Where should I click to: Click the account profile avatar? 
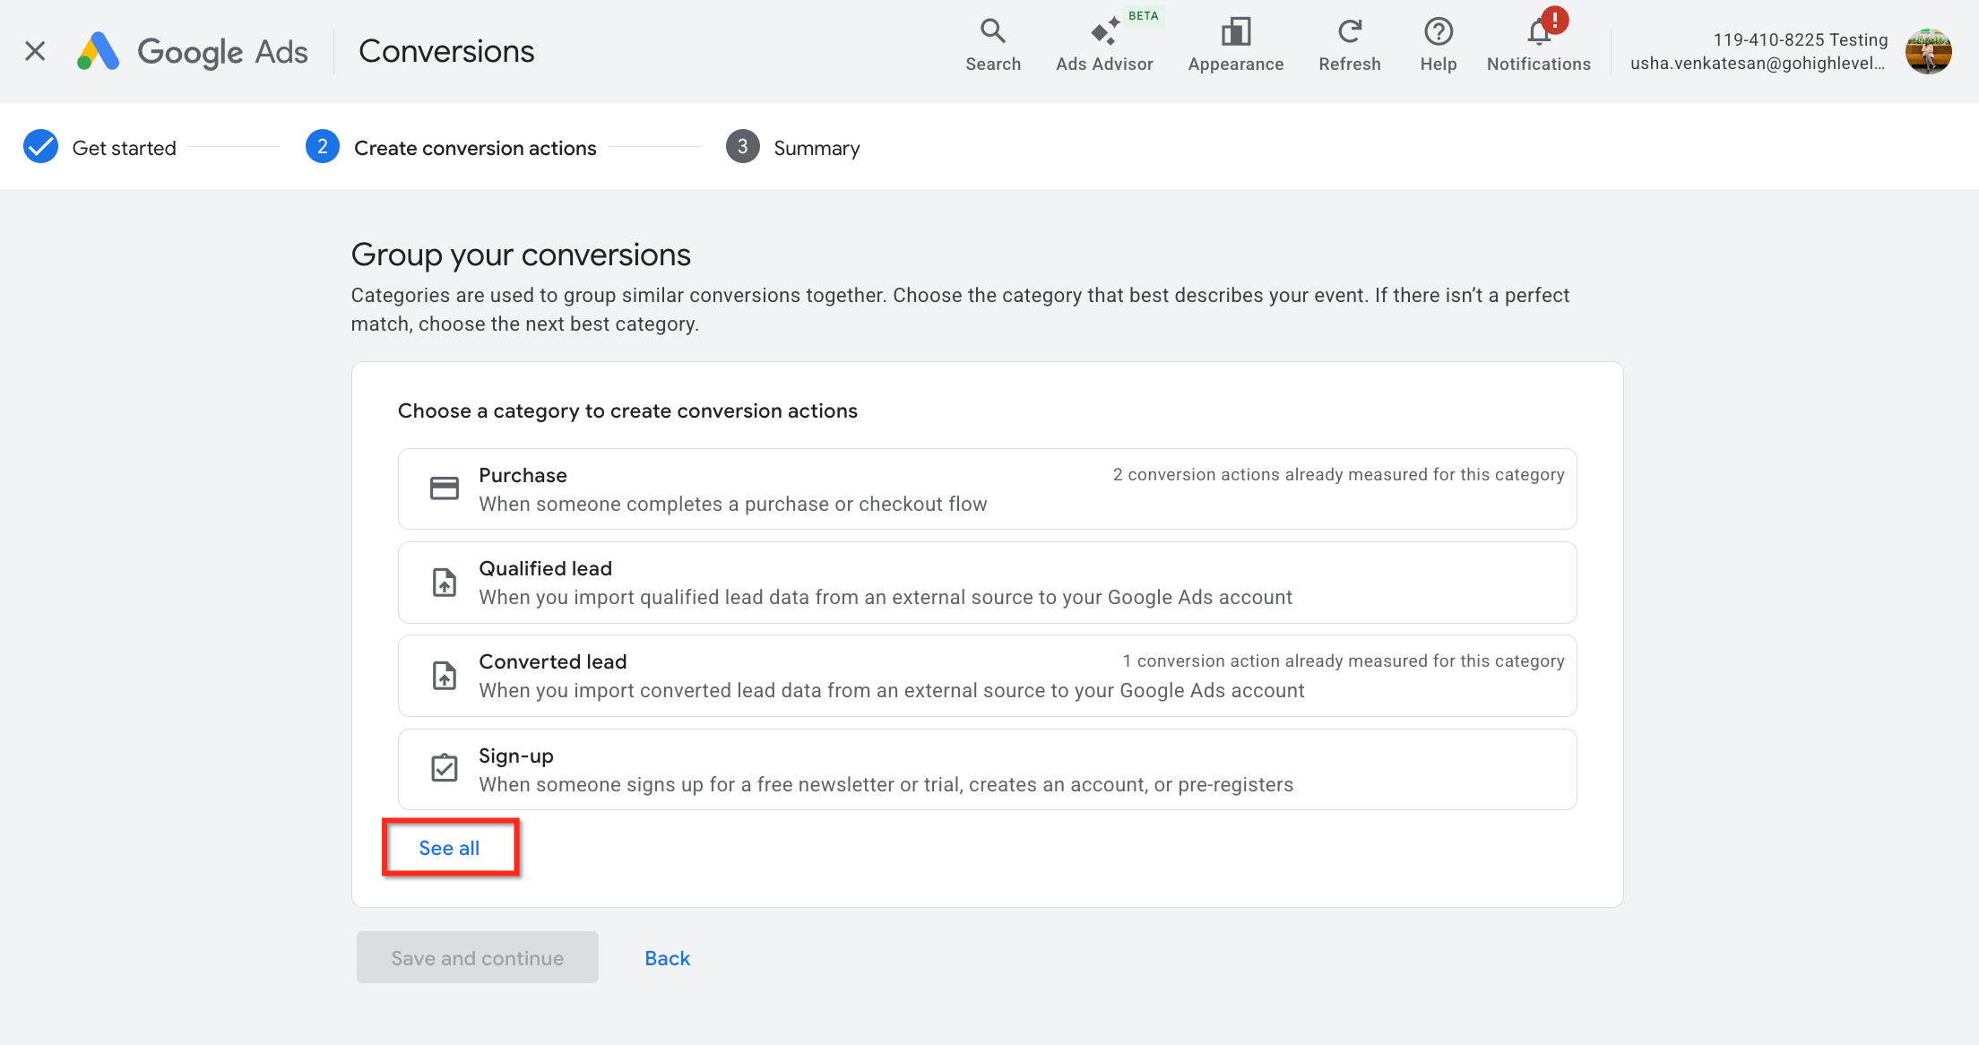1928,51
